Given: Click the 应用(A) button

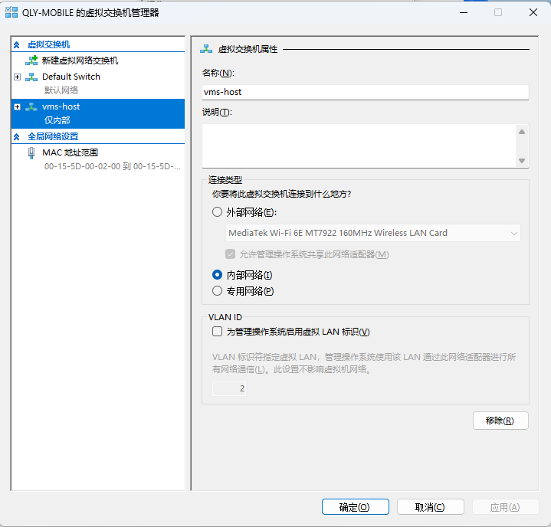Looking at the screenshot, I should [x=505, y=507].
